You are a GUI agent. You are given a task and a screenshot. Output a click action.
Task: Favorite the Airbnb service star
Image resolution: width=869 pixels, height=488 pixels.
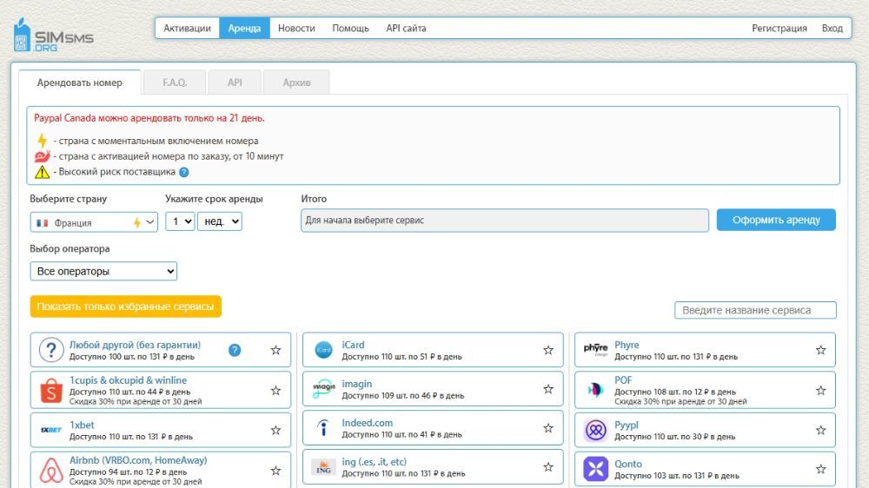tap(275, 471)
